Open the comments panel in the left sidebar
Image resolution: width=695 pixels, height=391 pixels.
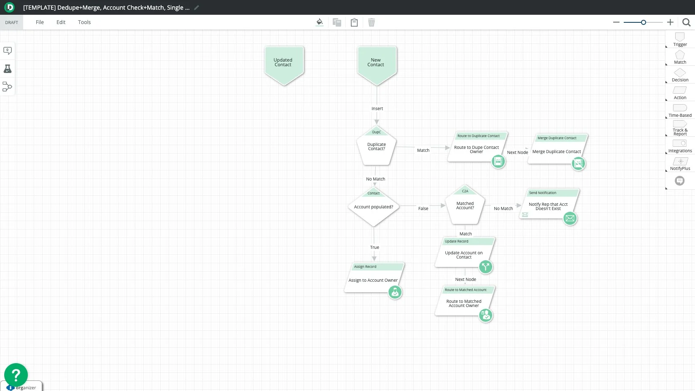tap(8, 51)
